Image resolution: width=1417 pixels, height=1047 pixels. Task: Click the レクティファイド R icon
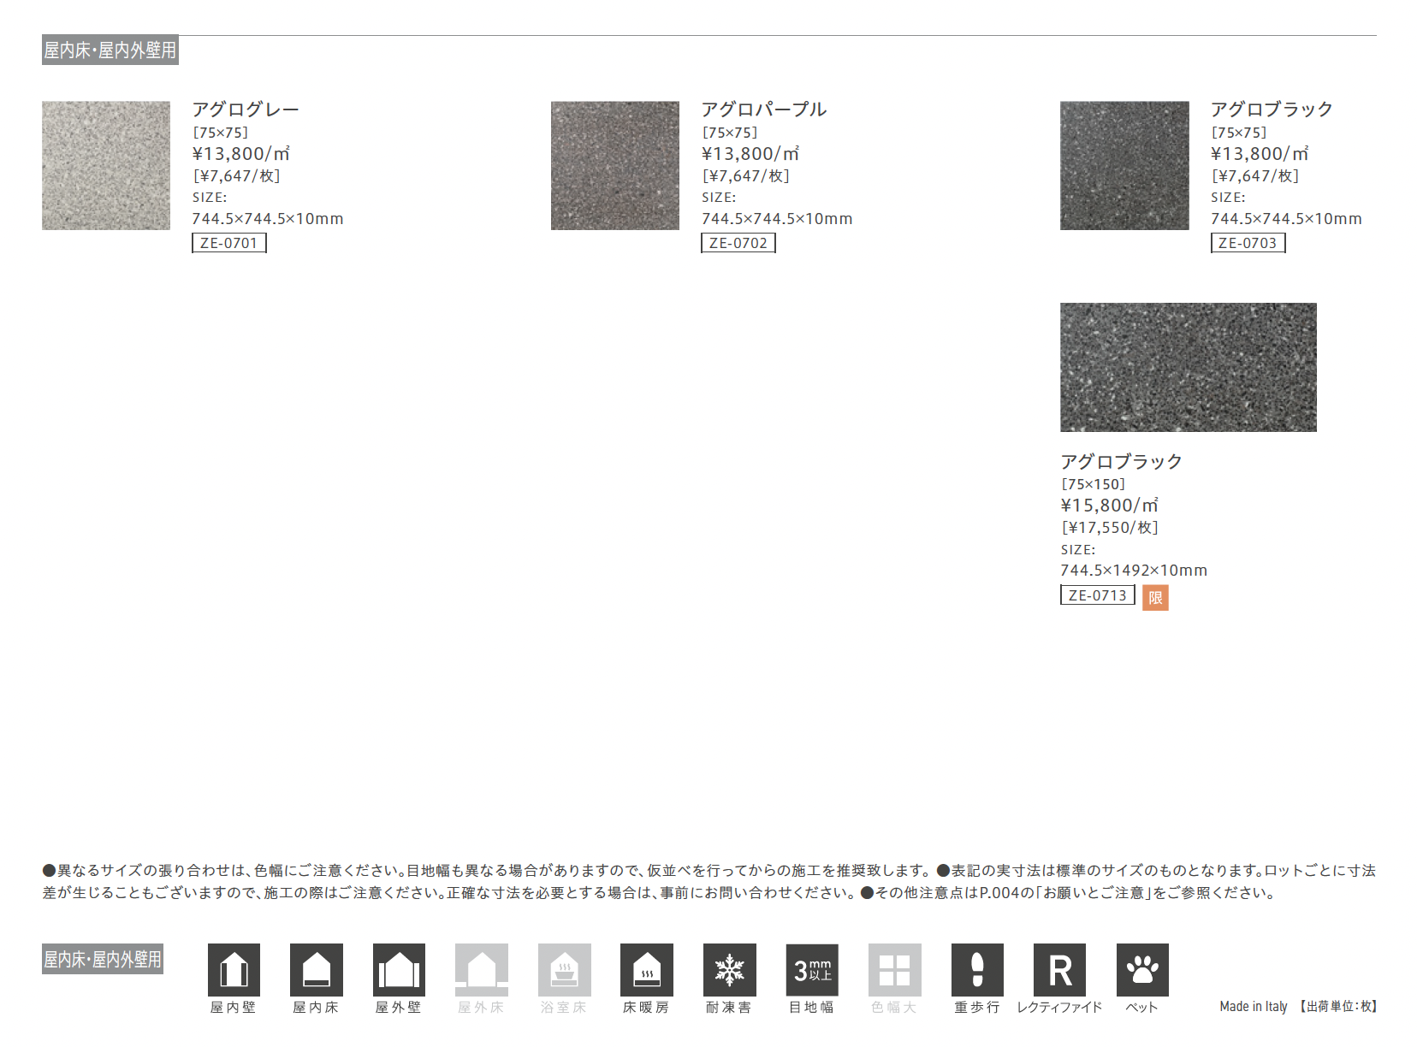[1059, 970]
